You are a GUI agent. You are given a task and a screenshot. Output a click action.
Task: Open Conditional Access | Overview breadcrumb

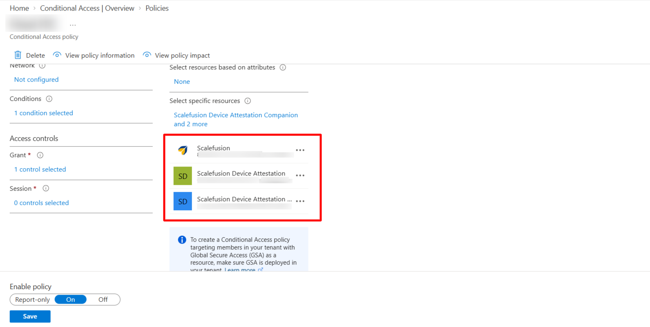pyautogui.click(x=87, y=8)
